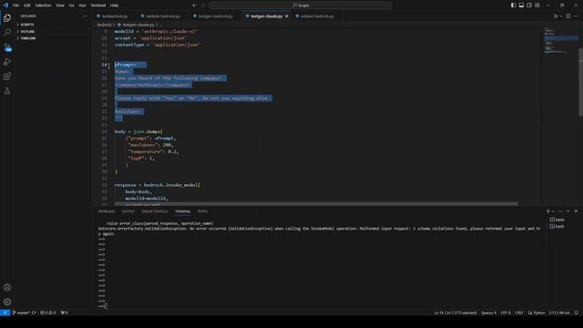Expand the SCRIPTS section
This screenshot has width=583, height=328.
[26, 25]
